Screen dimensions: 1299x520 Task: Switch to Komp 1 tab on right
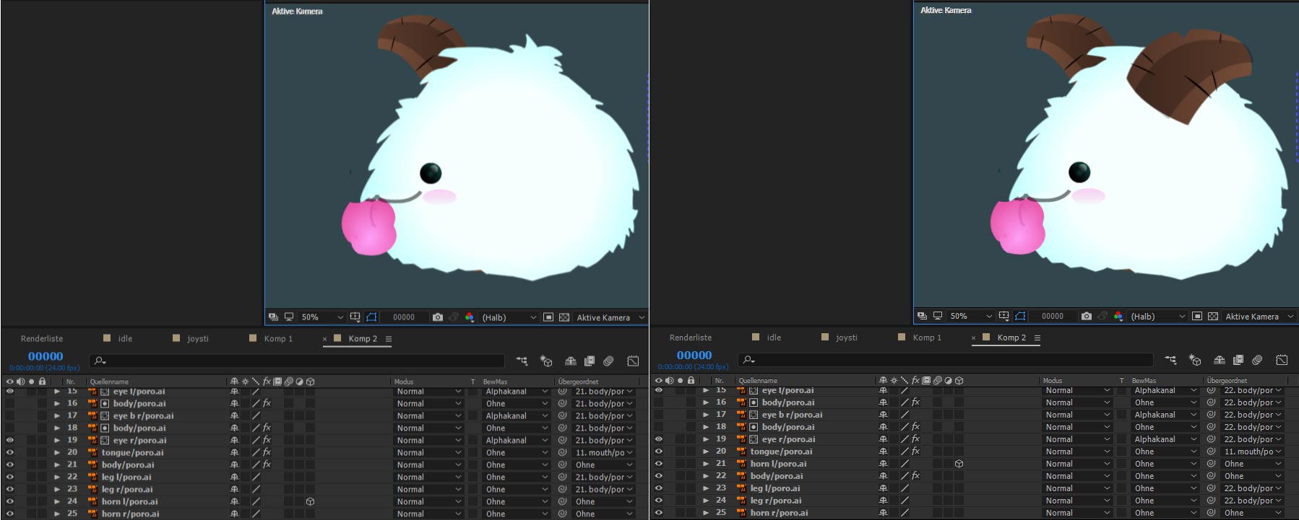coord(927,338)
